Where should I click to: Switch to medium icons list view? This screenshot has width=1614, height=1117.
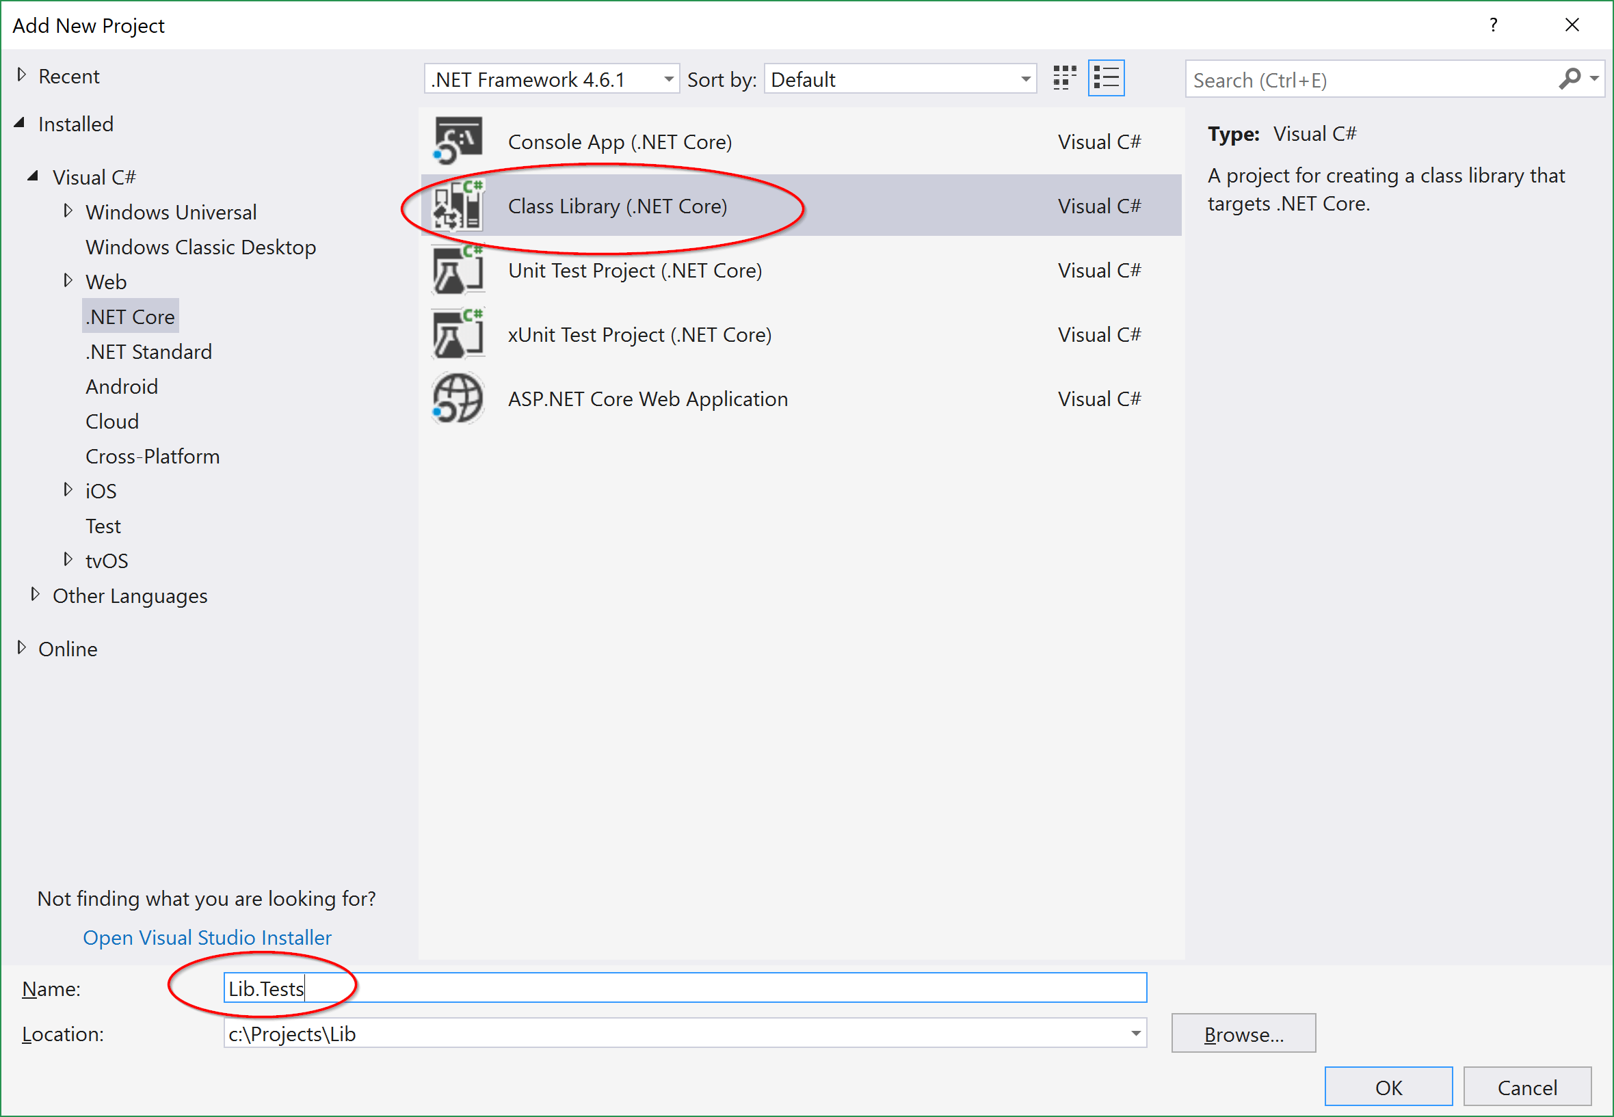point(1107,78)
